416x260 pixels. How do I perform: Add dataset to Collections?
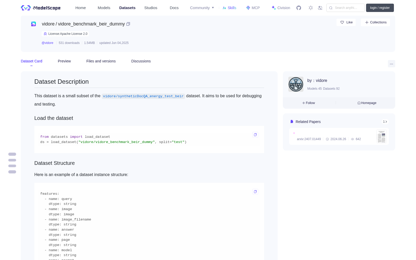click(x=375, y=22)
